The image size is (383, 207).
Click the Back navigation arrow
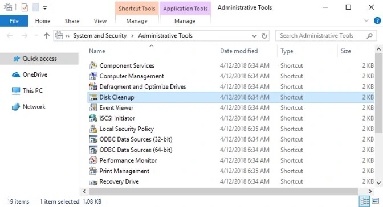(x=10, y=36)
